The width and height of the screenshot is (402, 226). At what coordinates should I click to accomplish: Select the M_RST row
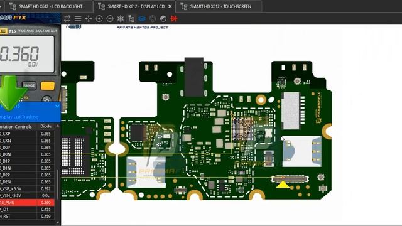click(x=27, y=216)
